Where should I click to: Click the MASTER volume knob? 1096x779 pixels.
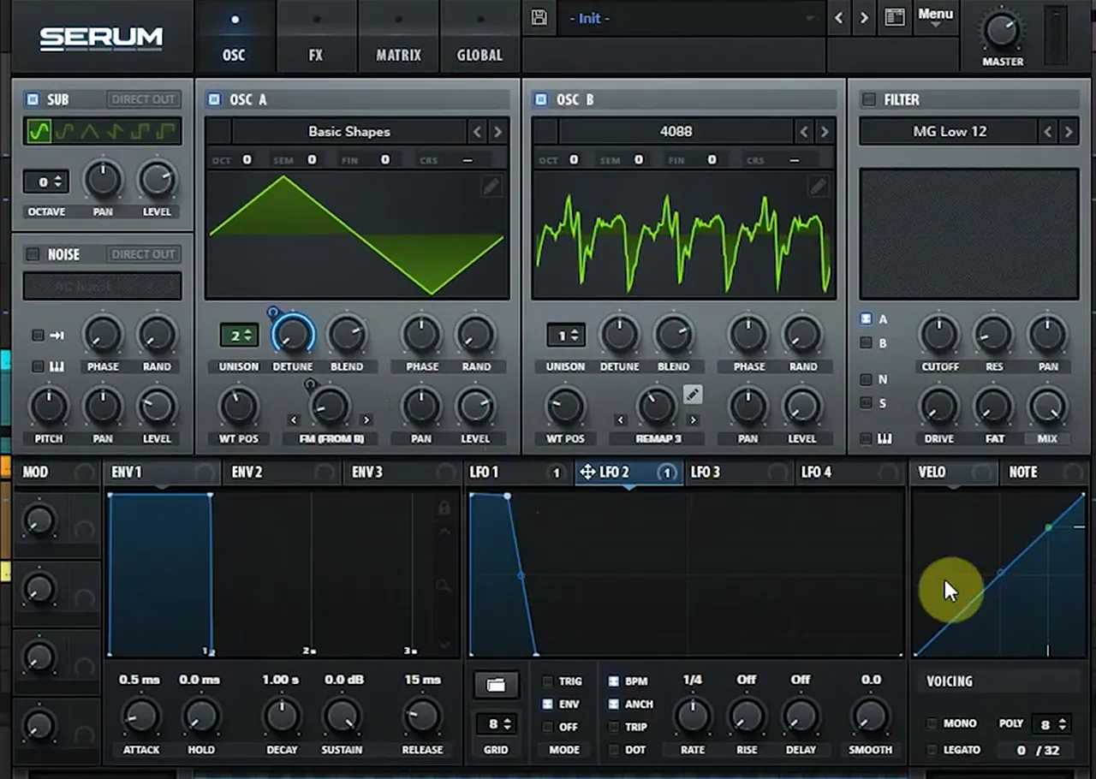(x=1002, y=30)
